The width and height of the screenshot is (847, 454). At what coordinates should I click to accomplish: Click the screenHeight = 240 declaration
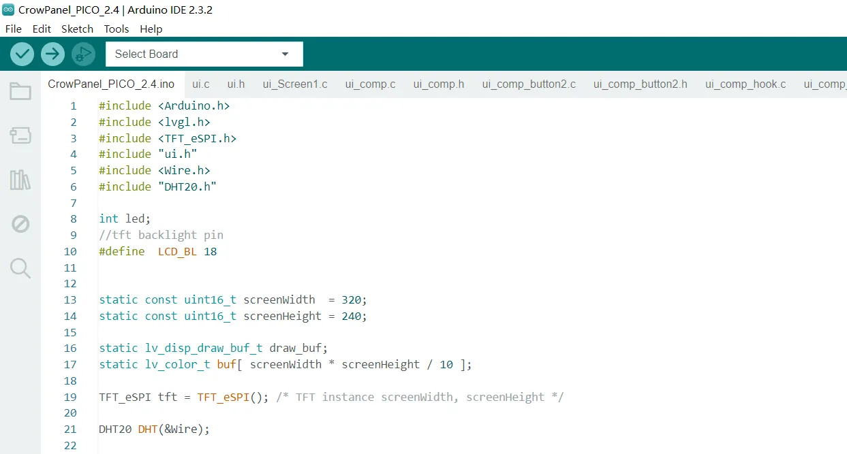(x=233, y=317)
